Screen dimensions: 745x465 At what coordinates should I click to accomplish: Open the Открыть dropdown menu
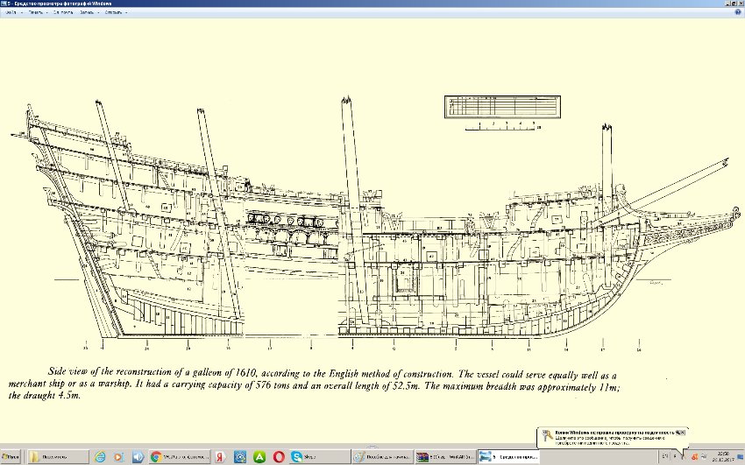114,12
